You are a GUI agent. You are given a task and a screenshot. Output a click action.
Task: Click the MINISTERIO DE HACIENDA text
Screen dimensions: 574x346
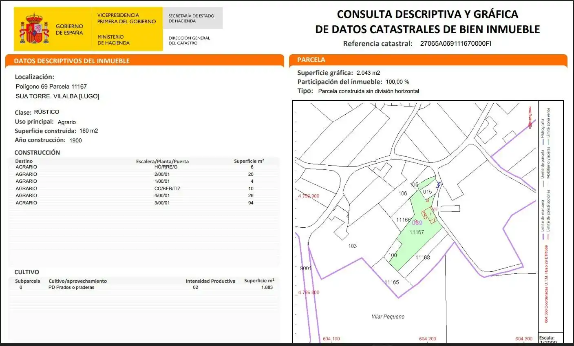point(113,40)
